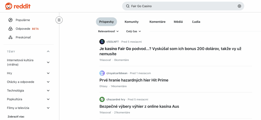Open r/royalcaribbean community avatar
The image size is (261, 120).
(x=102, y=73)
